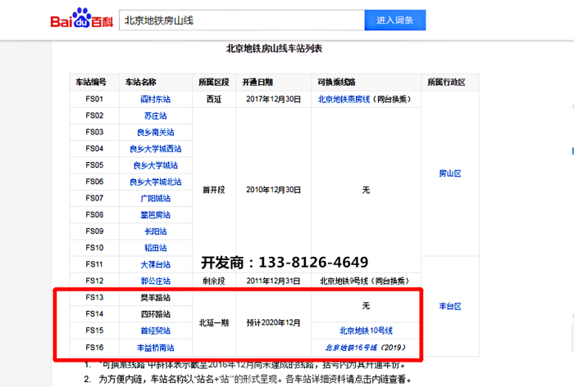Image resolution: width=574 pixels, height=387 pixels.
Task: Click the 进入词条 button
Action: click(x=395, y=20)
